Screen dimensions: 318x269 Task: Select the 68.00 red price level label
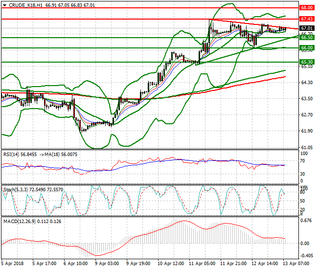pos(307,8)
